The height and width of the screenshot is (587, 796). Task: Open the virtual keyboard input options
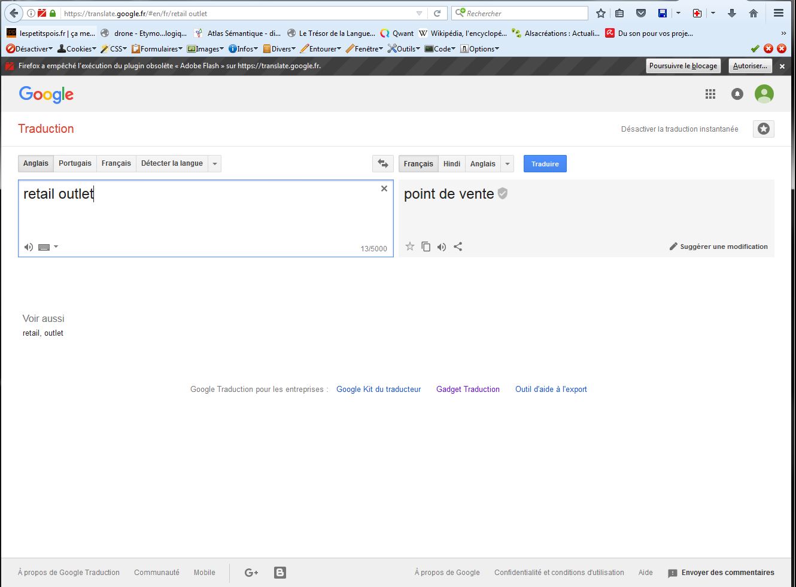pyautogui.click(x=48, y=247)
